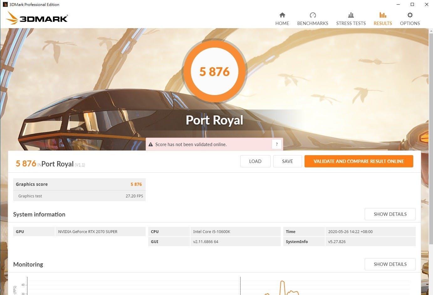
Task: Click the GPU label cell
Action: [34, 232]
